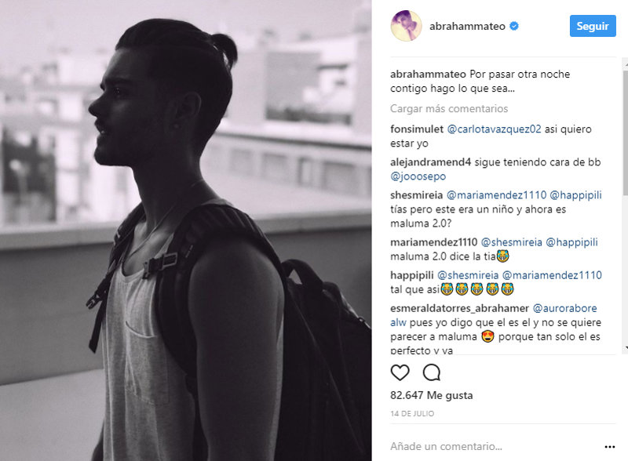Screen dimensions: 628x461
Task: Click the verified badge beside abrahammateo
Action: point(514,27)
